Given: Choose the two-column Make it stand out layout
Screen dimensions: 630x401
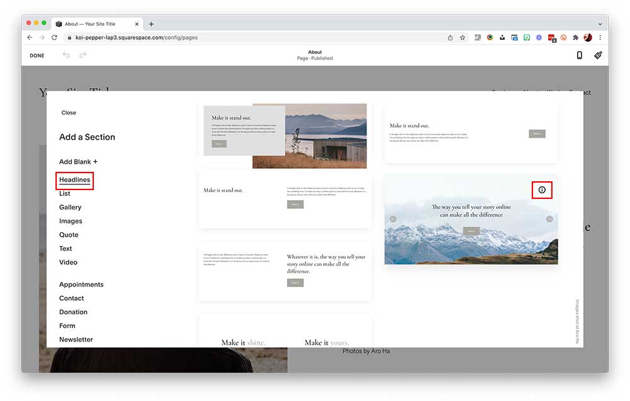Looking at the screenshot, I should [x=285, y=200].
